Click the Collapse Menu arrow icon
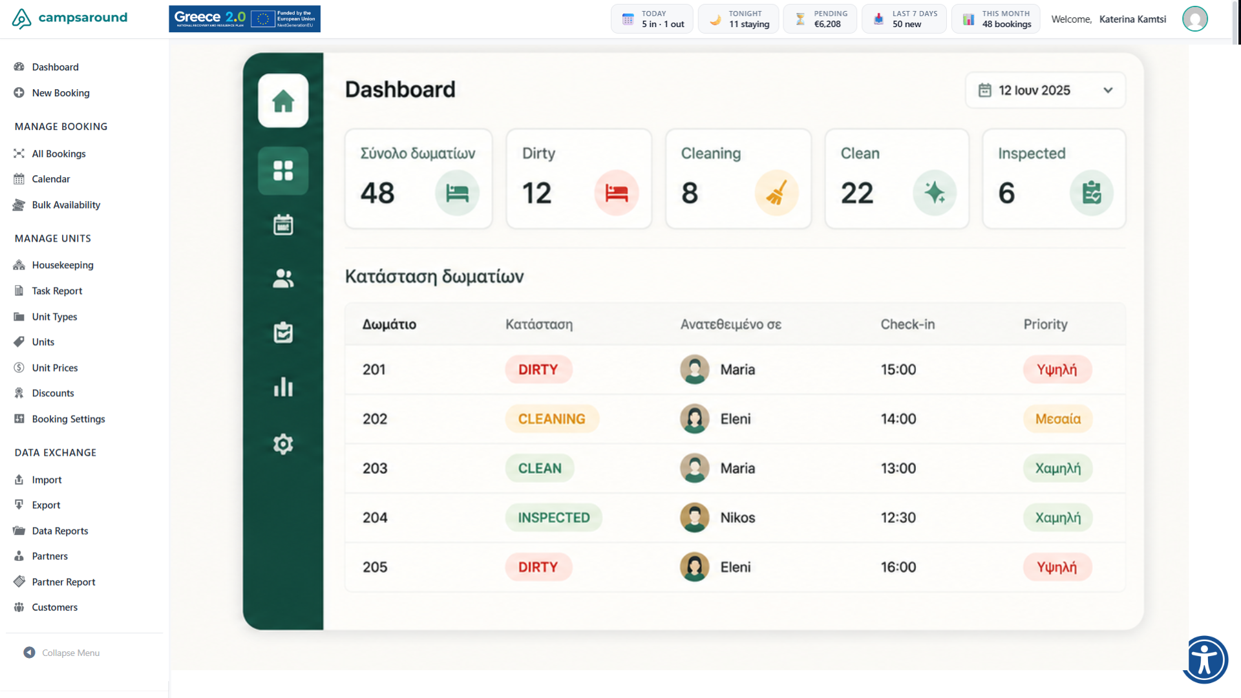Viewport: 1241px width, 698px height. click(29, 653)
